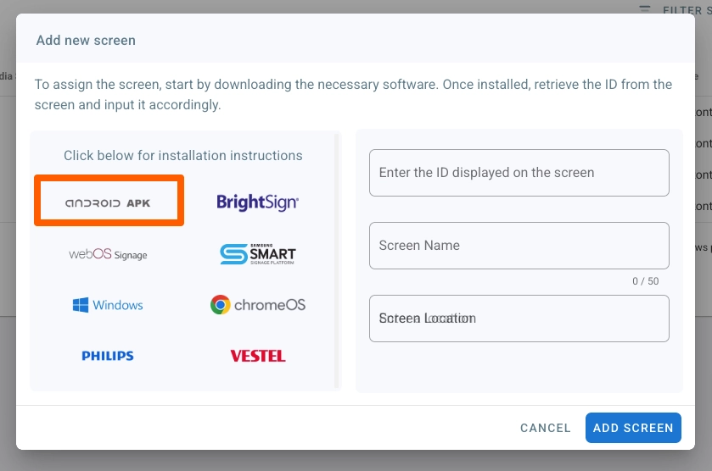
Task: Cancel the Add new screen dialog
Action: tap(545, 428)
